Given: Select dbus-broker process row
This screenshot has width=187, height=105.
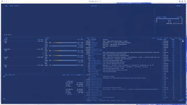Looking at the screenshot, I should pos(134,89).
